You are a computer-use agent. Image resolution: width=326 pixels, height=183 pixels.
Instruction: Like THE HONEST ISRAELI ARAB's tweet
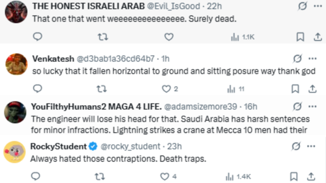point(169,37)
